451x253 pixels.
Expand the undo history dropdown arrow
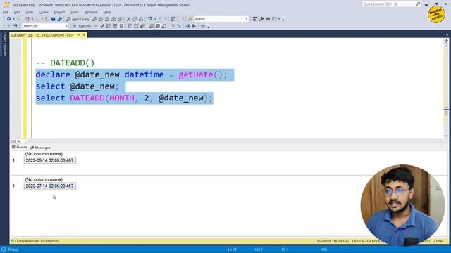[155, 19]
